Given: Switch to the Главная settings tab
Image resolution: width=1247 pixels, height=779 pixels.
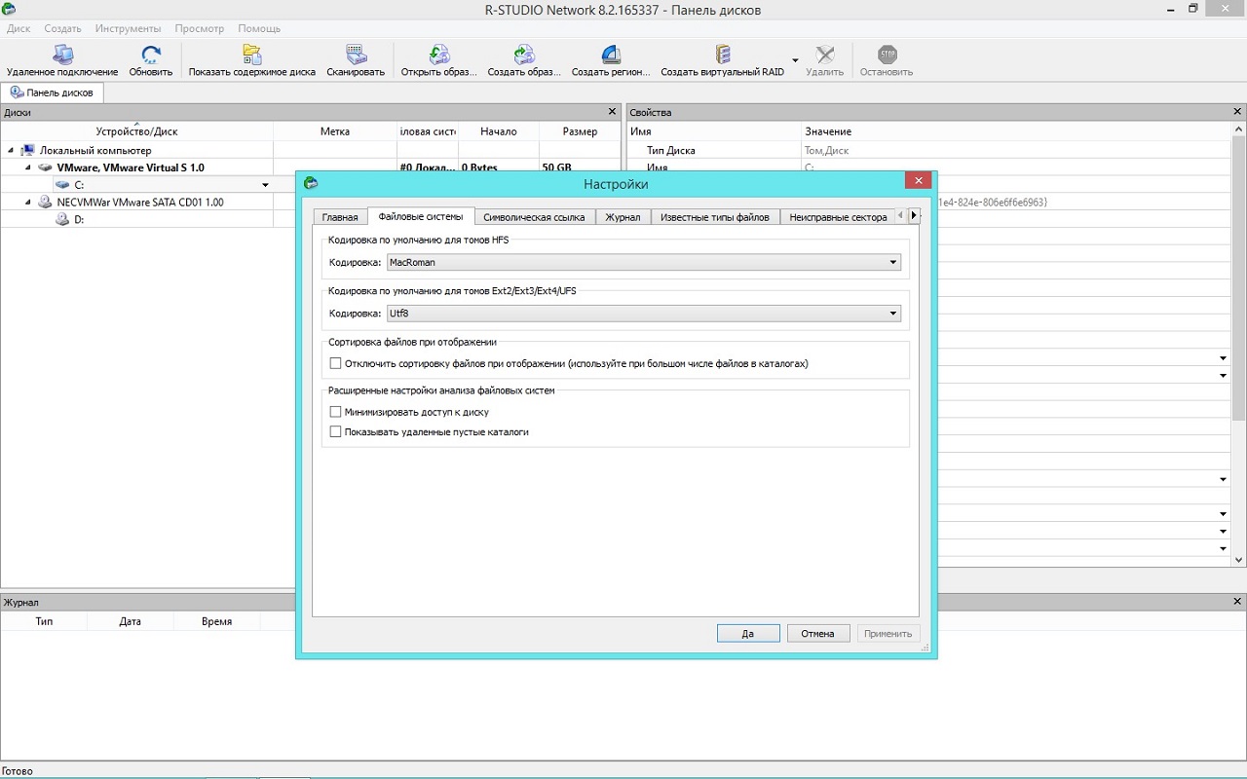Looking at the screenshot, I should 340,217.
